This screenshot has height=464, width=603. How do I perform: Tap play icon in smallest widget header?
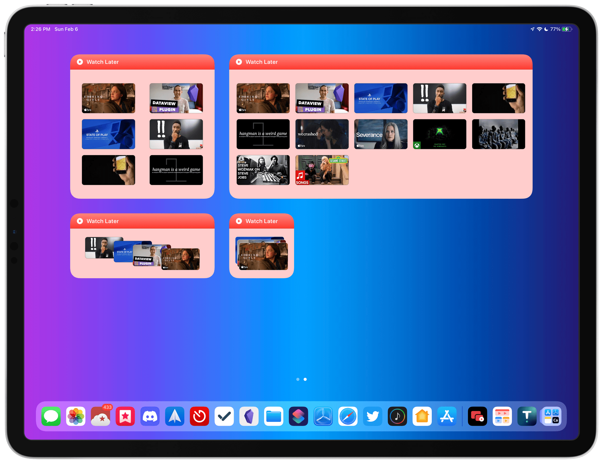point(239,221)
